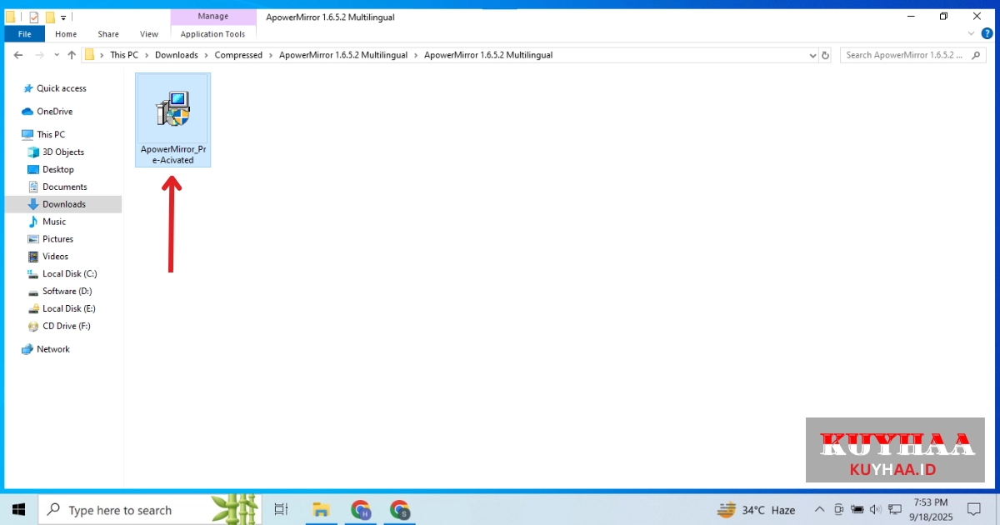The height and width of the screenshot is (525, 1000).
Task: Open the clock showing 7:53 PM
Action: click(931, 509)
